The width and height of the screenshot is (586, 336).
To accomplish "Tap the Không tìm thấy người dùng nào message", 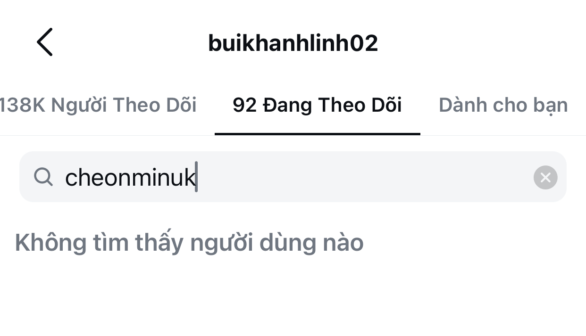I will click(x=189, y=242).
